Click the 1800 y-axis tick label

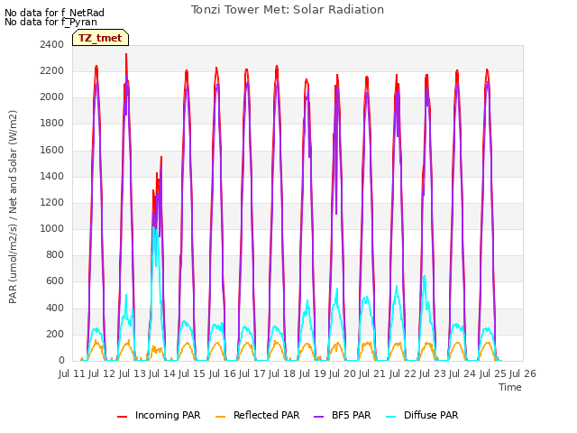(52, 124)
